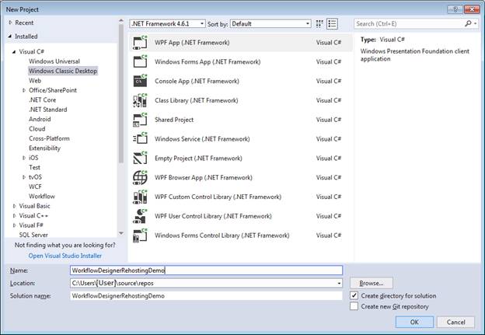The width and height of the screenshot is (485, 335).
Task: Expand the Visual Basic node
Action: [x=14, y=206]
